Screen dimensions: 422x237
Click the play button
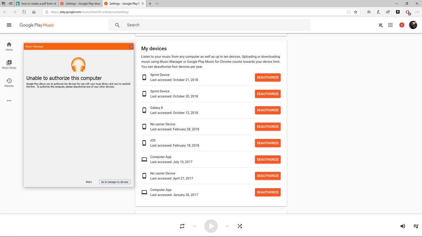click(211, 226)
